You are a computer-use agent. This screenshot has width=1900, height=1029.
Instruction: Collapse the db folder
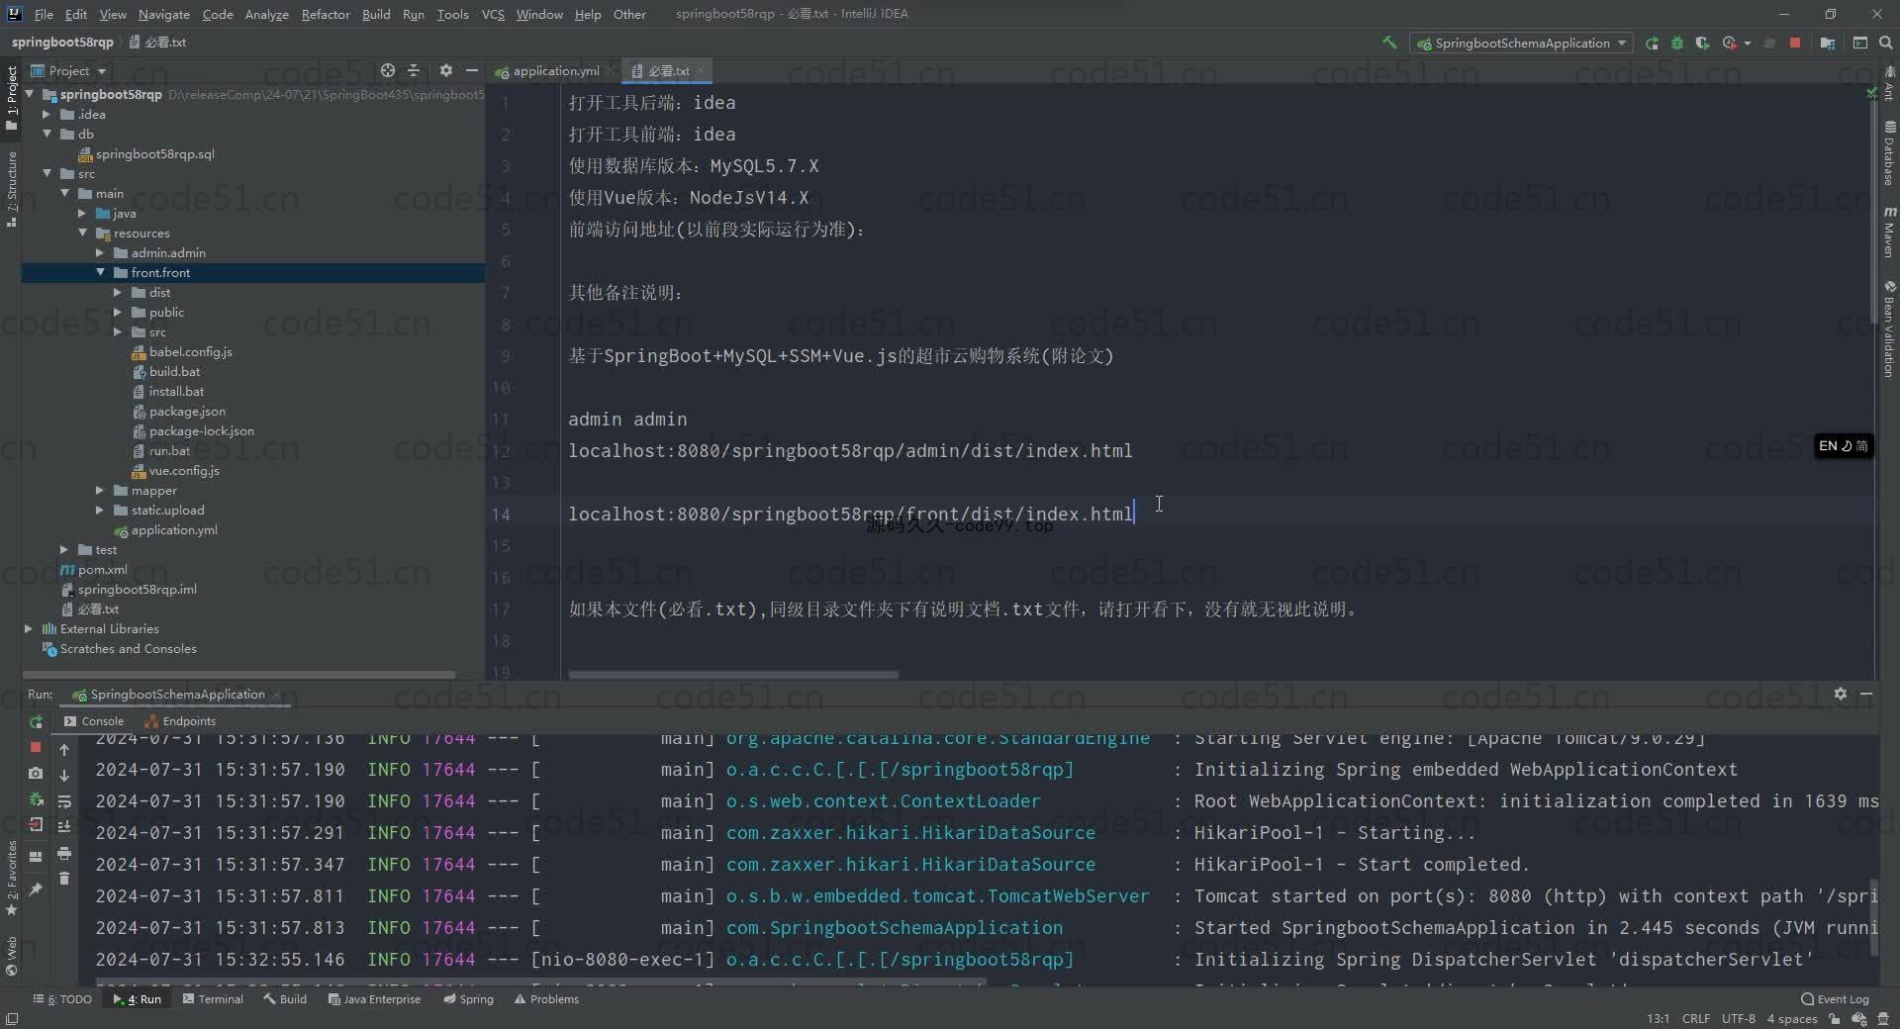point(47,134)
